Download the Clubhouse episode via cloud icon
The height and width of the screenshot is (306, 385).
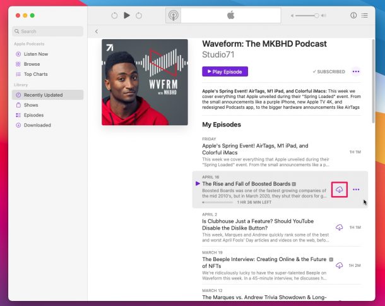pyautogui.click(x=340, y=227)
